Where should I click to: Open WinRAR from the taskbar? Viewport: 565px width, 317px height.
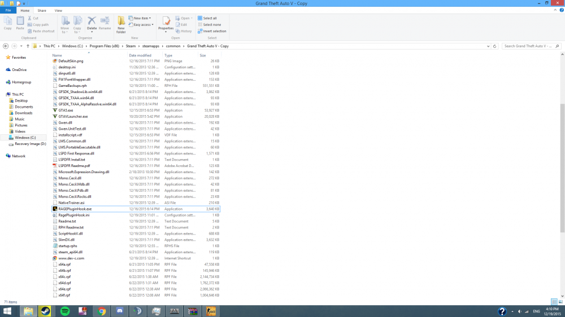193,311
